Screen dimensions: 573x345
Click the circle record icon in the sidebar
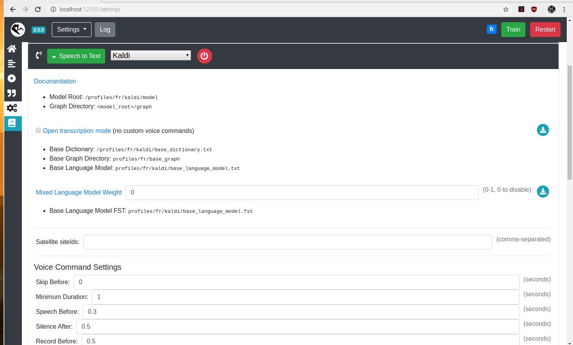[x=12, y=78]
